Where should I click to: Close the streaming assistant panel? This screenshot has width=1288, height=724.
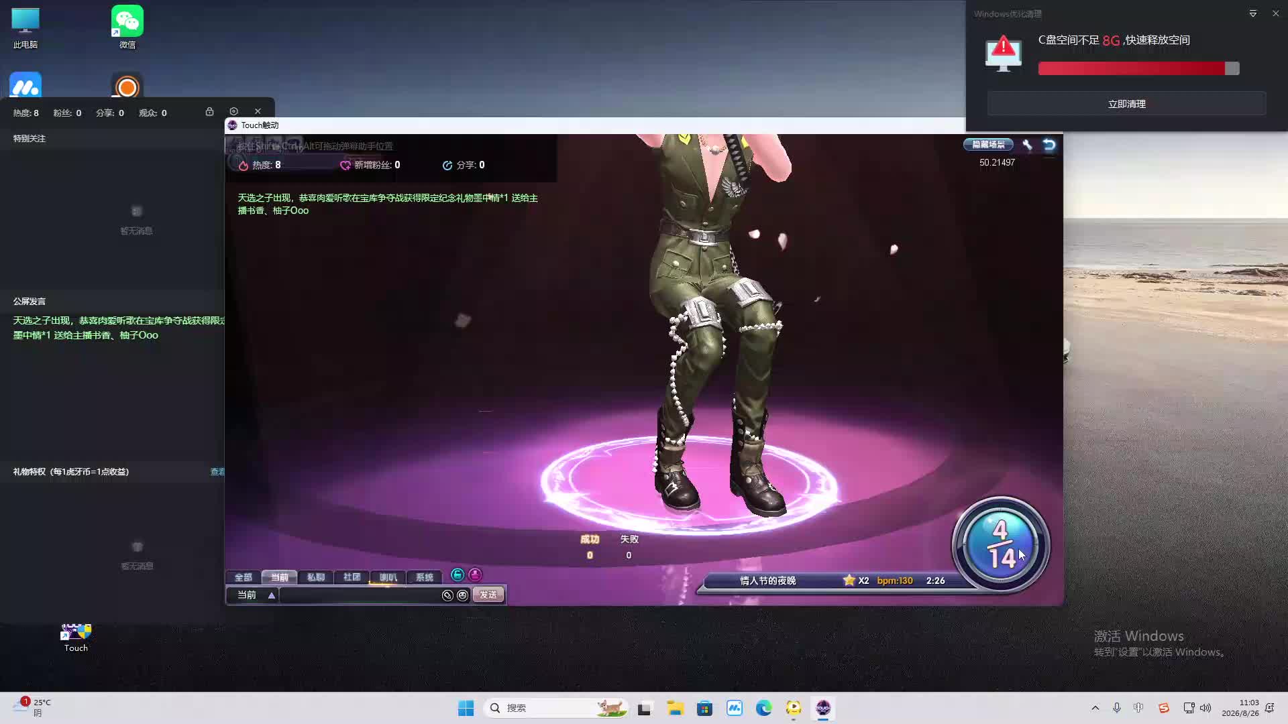coord(258,111)
